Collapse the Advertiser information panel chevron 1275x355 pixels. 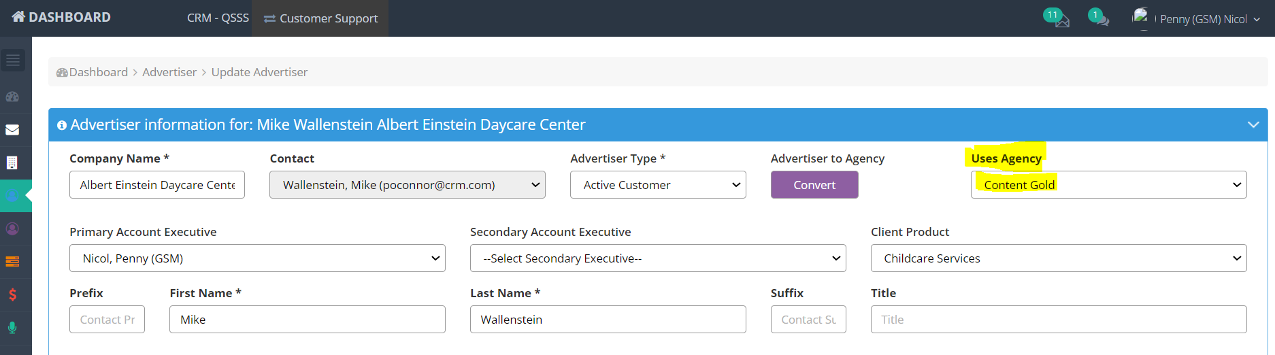pyautogui.click(x=1253, y=125)
